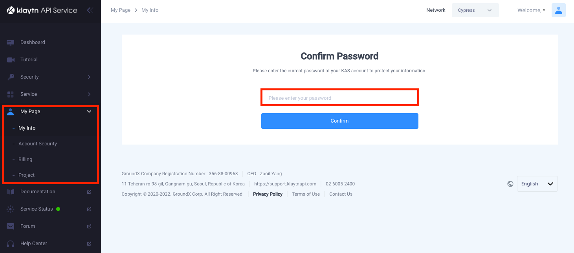Click the globe language icon
The height and width of the screenshot is (253, 574).
[510, 184]
